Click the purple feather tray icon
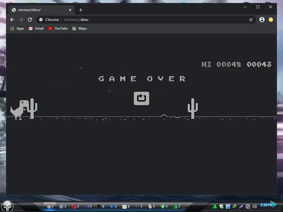 [x=241, y=206]
